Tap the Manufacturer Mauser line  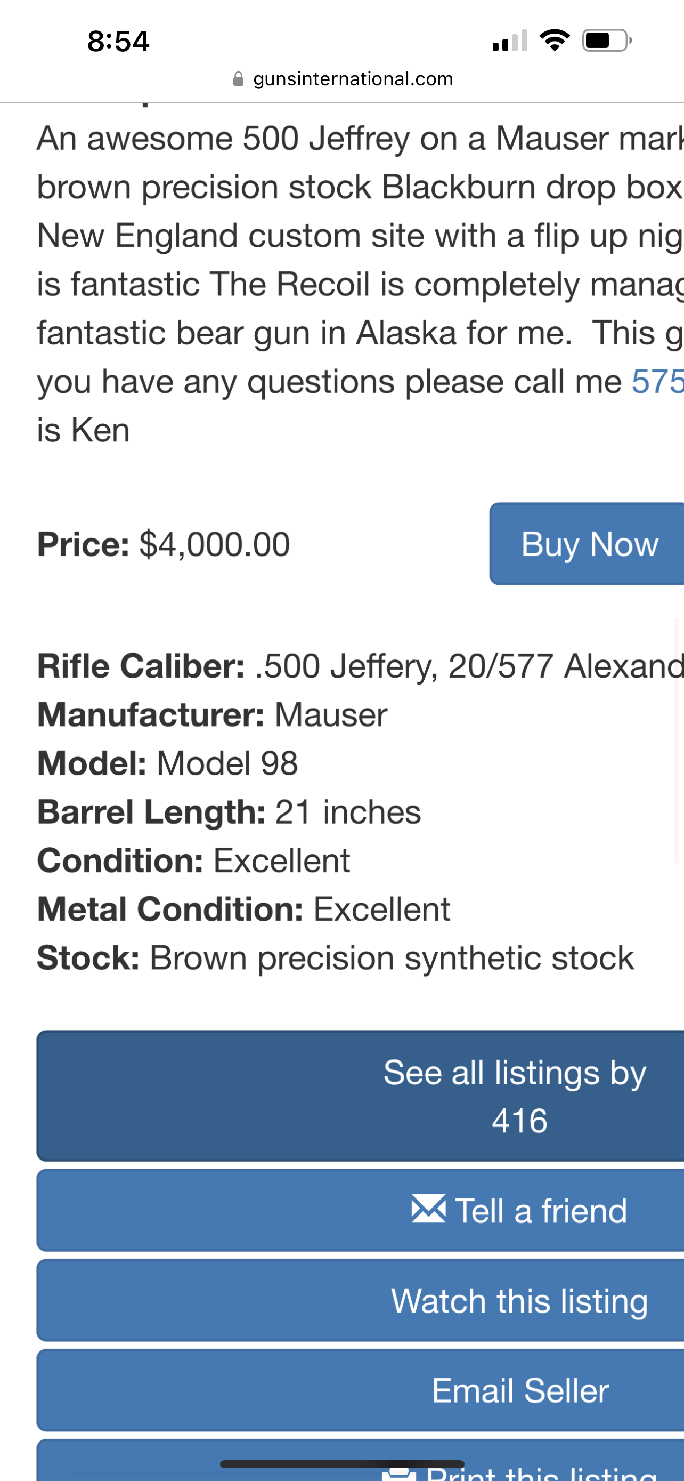point(212,714)
